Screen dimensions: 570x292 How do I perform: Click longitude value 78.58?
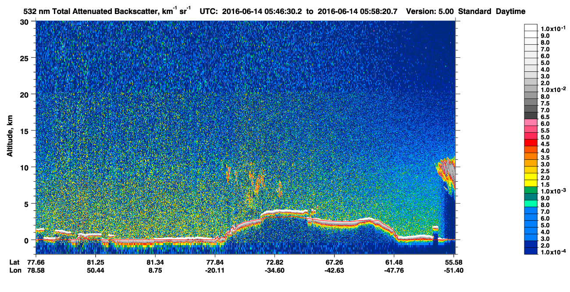[36, 270]
